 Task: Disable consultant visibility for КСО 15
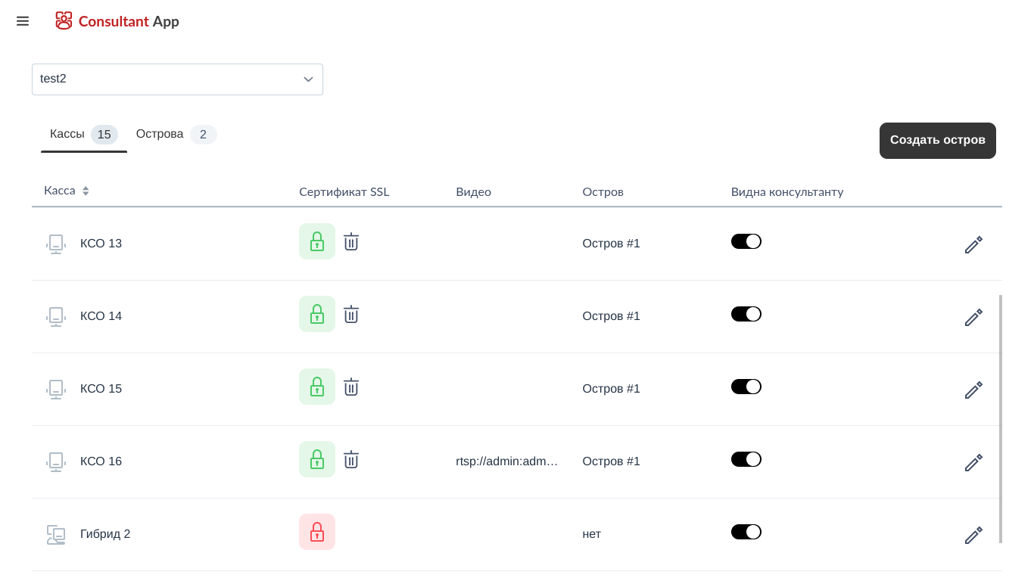coord(746,387)
